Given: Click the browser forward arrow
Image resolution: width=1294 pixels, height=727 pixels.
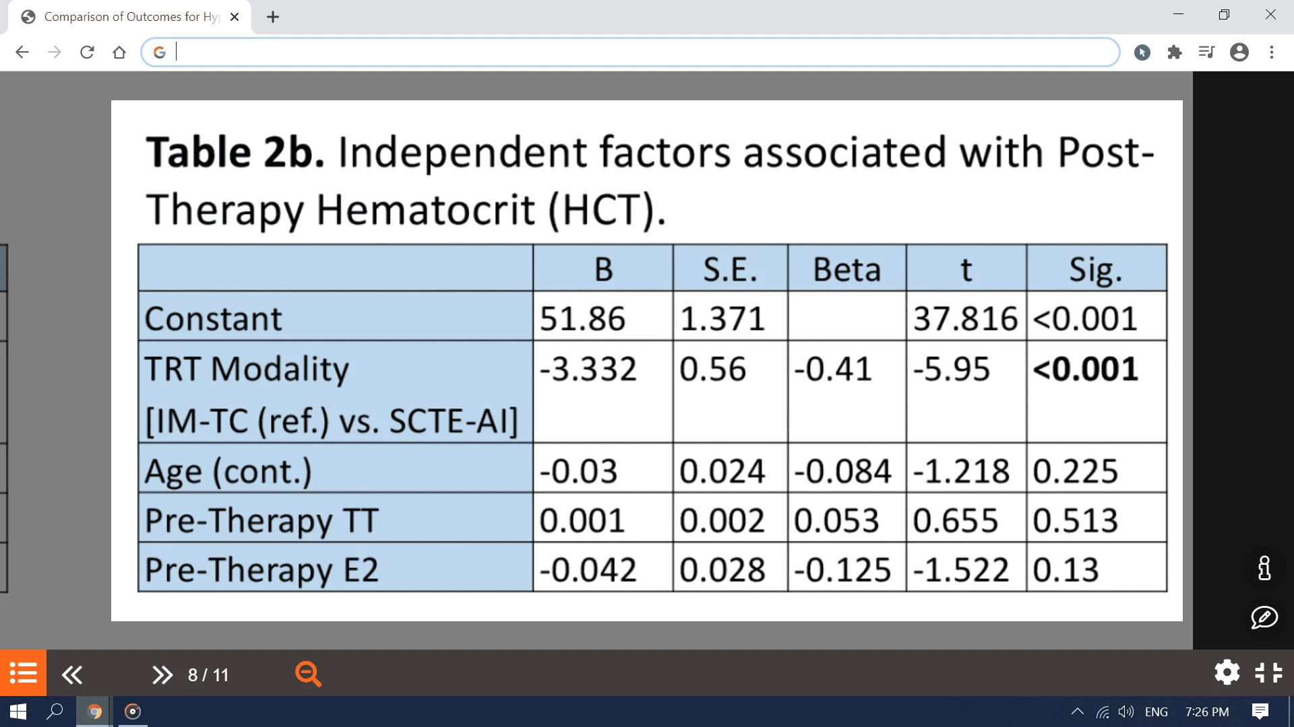Looking at the screenshot, I should click(x=55, y=53).
